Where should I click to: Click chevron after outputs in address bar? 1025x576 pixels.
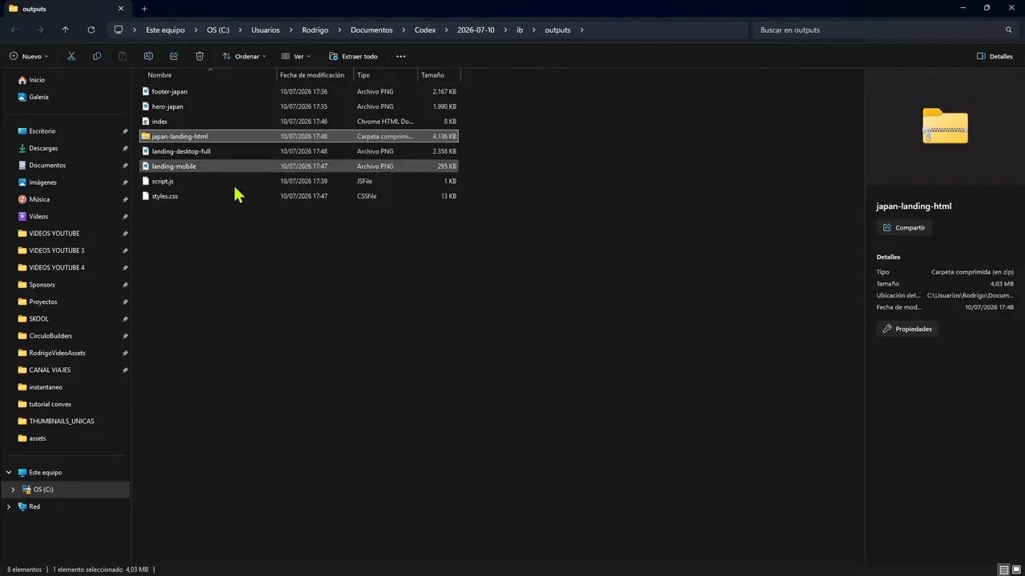[x=581, y=30]
